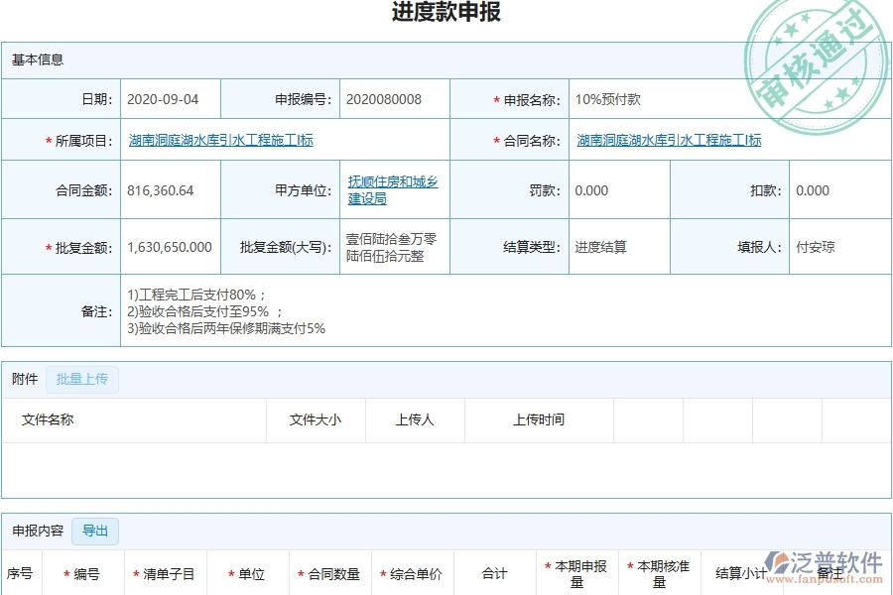Click the 导出 export button

click(95, 531)
